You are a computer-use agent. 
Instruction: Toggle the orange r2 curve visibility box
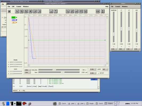tap(17, 23)
